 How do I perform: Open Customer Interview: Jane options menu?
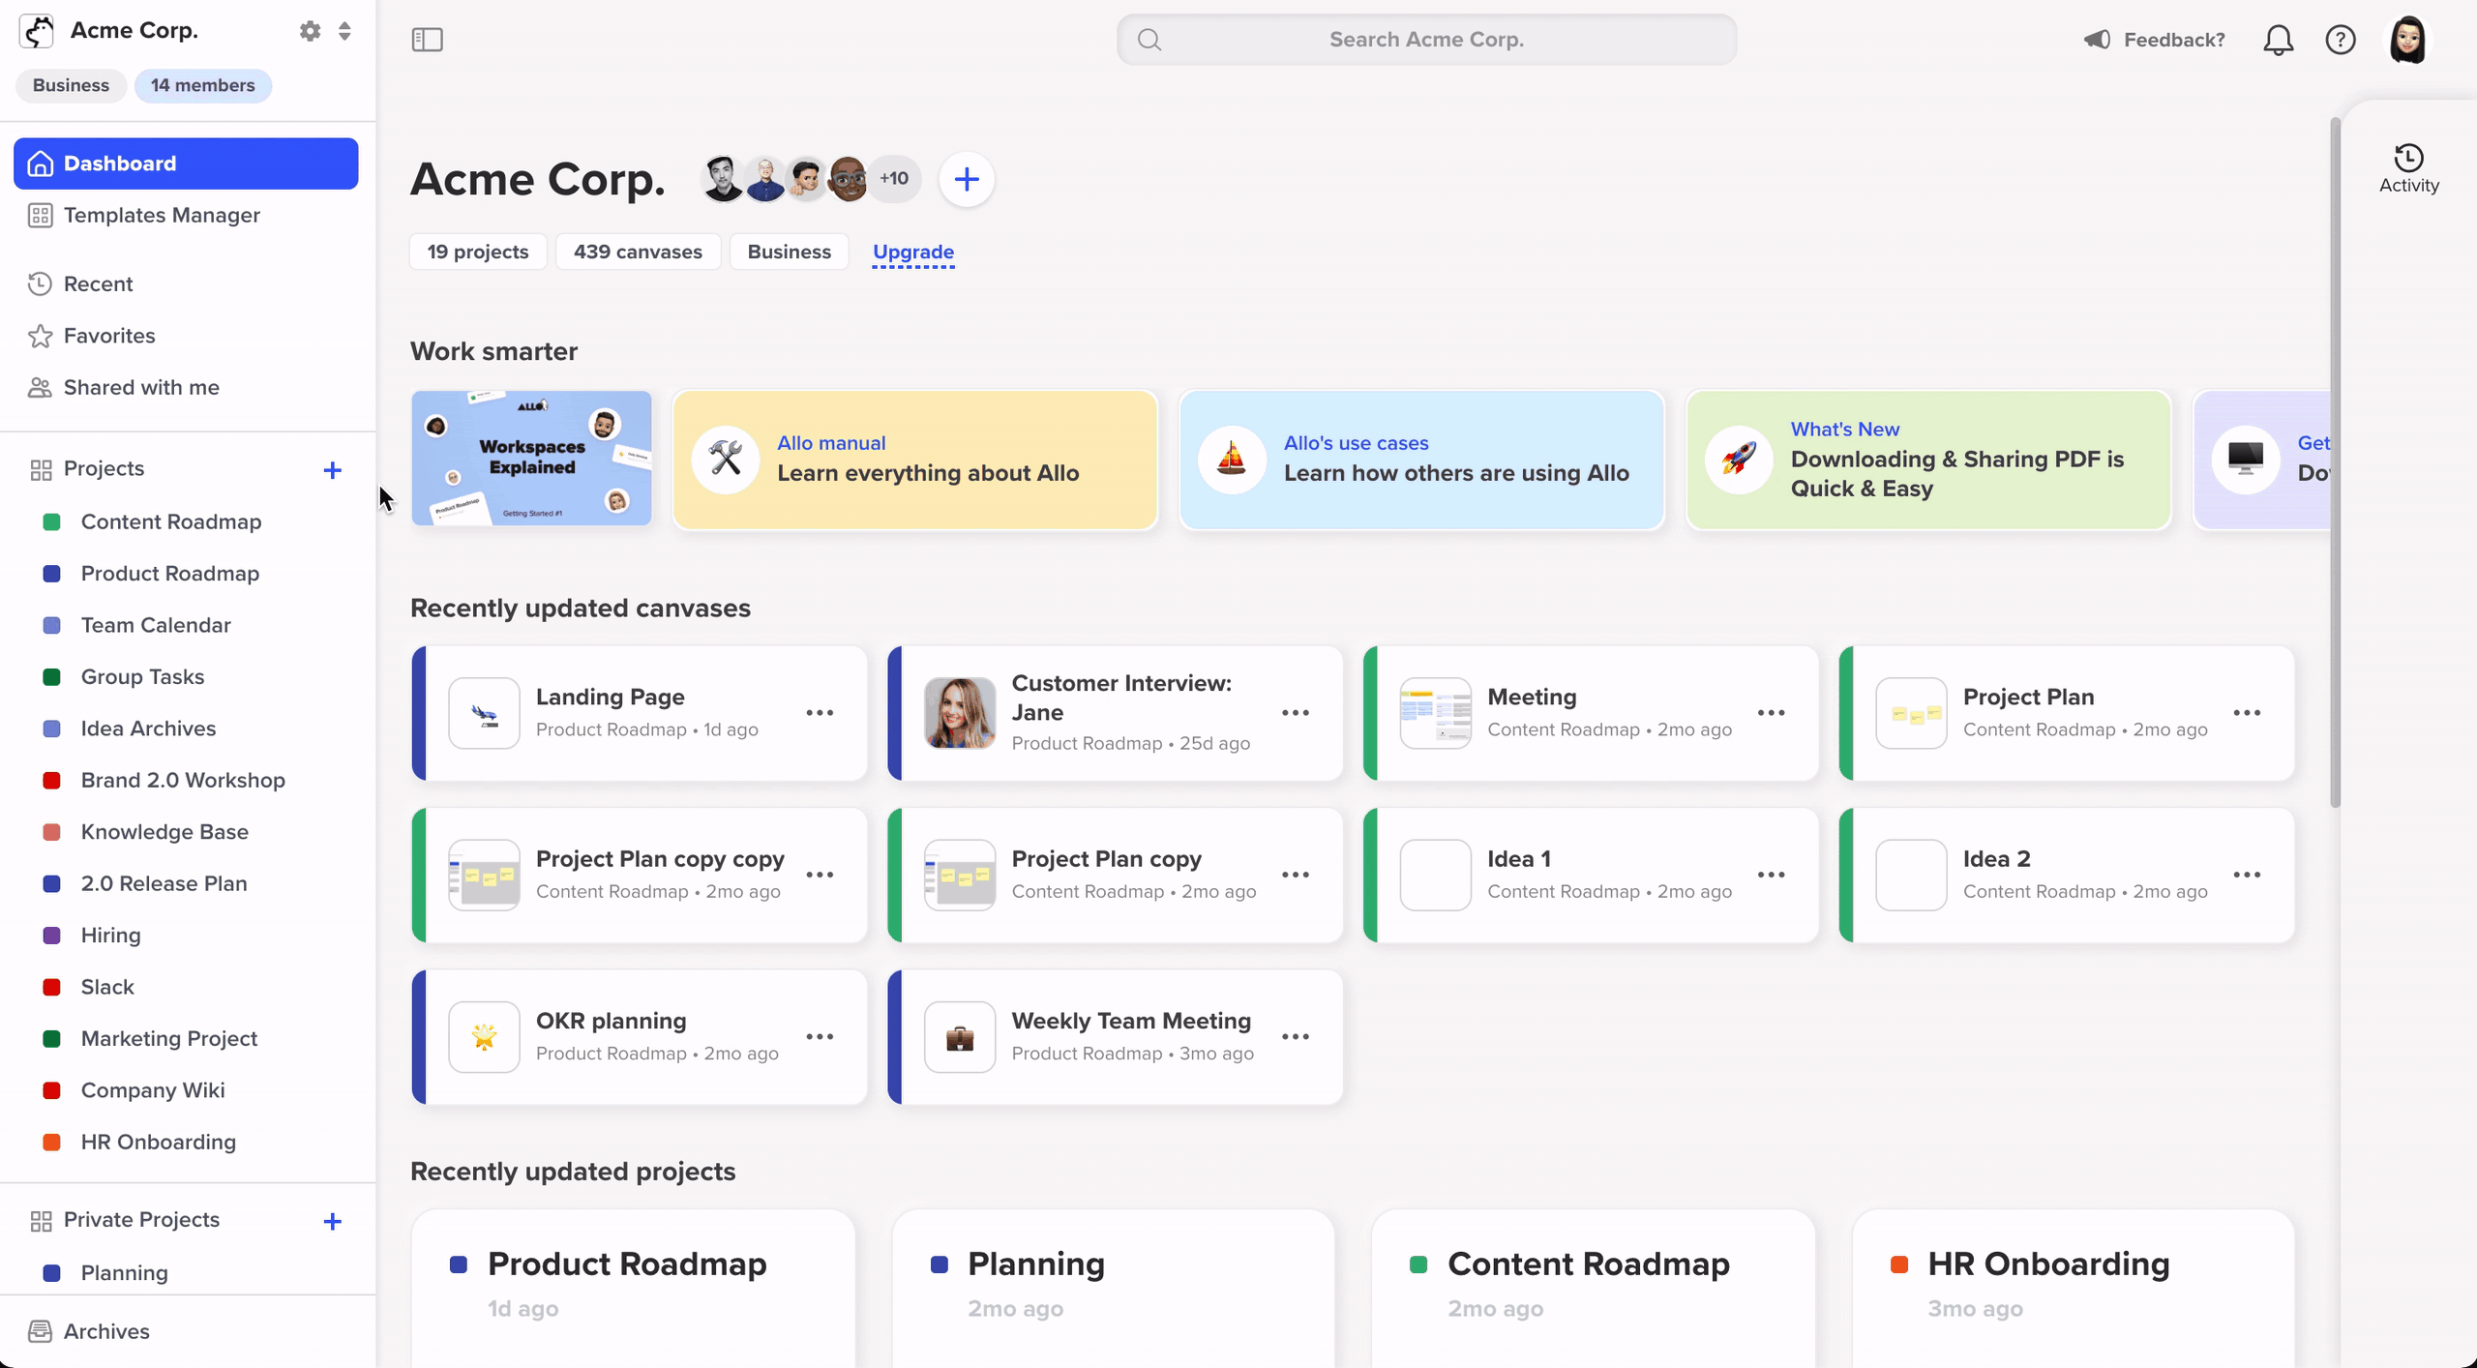point(1295,713)
